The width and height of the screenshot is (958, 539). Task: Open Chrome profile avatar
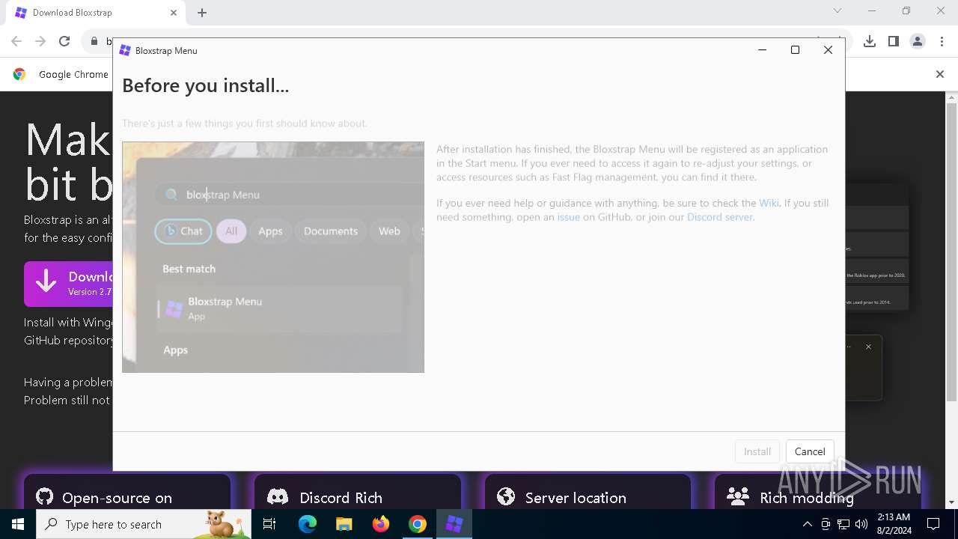(918, 41)
